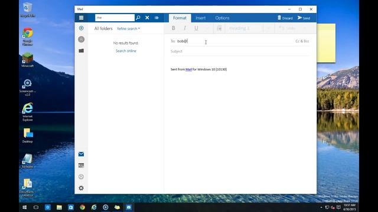Viewport: 378px width, 212px height.
Task: Expand the styles dropdown arrow
Action: click(x=269, y=28)
